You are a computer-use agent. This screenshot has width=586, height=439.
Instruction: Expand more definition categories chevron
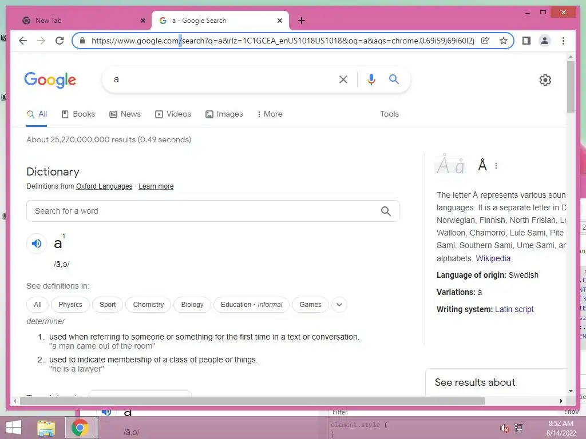pyautogui.click(x=339, y=305)
